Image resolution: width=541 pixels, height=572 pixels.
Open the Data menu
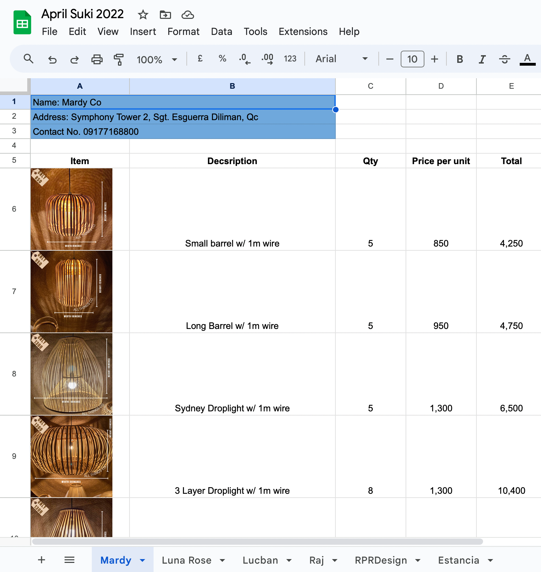pyautogui.click(x=222, y=31)
